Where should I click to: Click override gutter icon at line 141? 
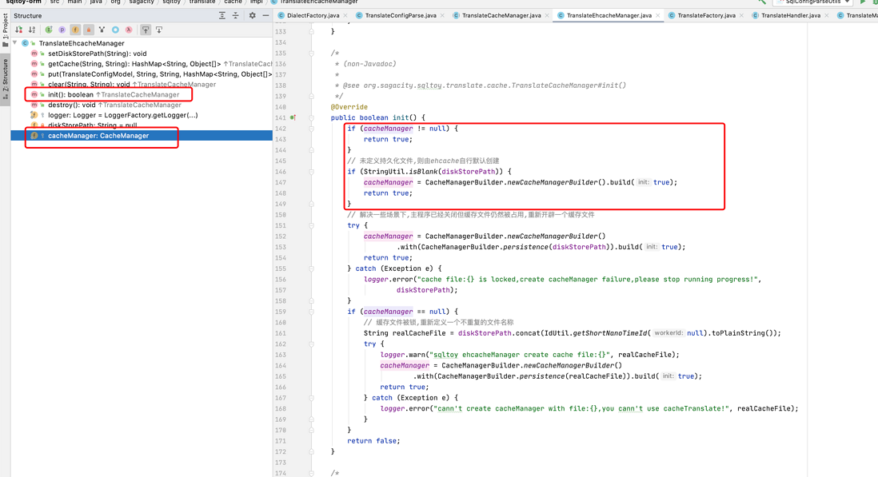[x=293, y=118]
